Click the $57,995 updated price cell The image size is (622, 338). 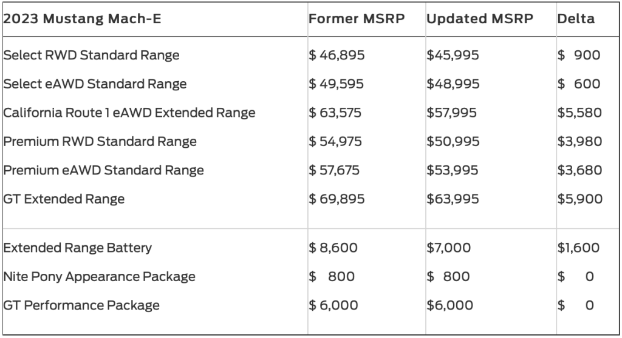(x=451, y=113)
